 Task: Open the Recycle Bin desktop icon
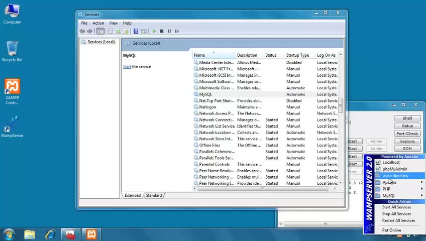tap(12, 51)
